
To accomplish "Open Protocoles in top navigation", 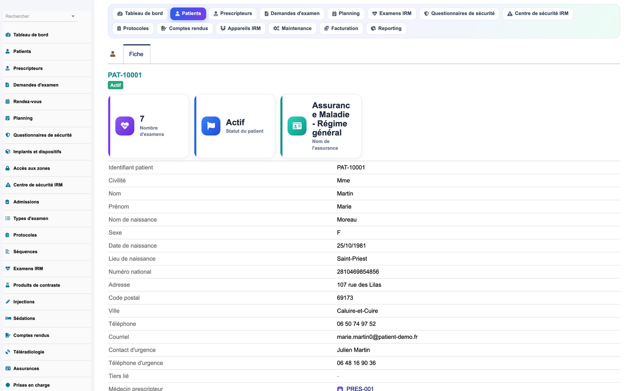I will click(133, 28).
